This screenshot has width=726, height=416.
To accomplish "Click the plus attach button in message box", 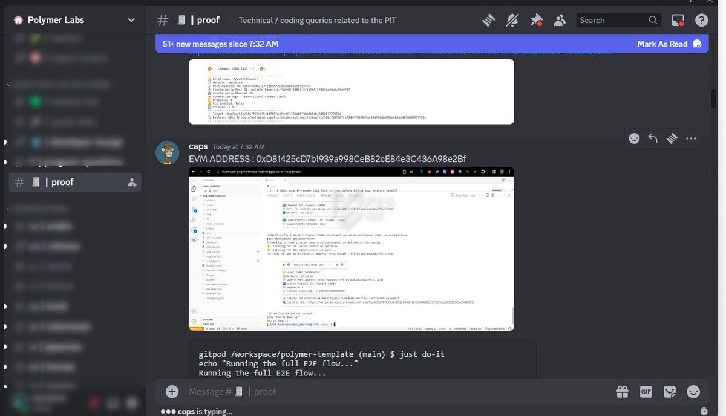I will (172, 391).
